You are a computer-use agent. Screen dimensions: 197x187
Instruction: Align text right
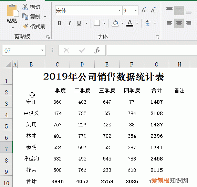[x=189, y=23]
